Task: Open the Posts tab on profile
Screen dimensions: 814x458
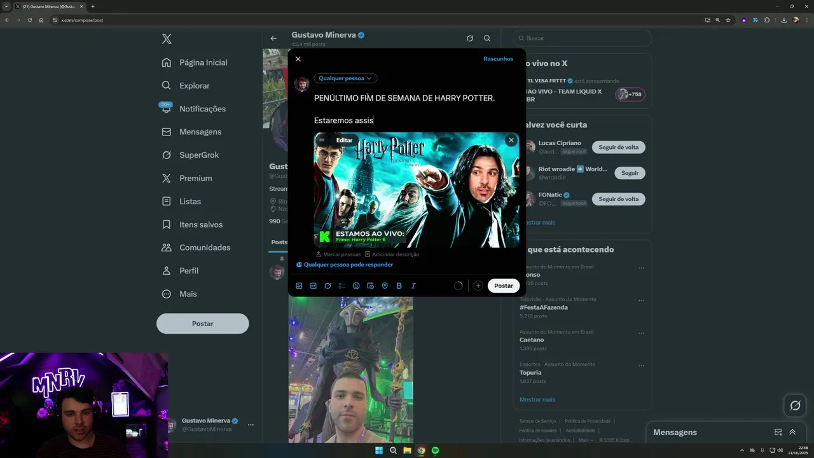Action: pyautogui.click(x=279, y=242)
